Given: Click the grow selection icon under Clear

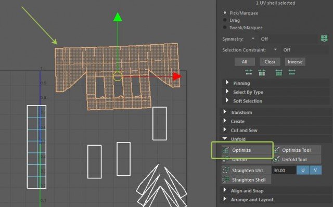Looking at the screenshot, I should 262,72.
